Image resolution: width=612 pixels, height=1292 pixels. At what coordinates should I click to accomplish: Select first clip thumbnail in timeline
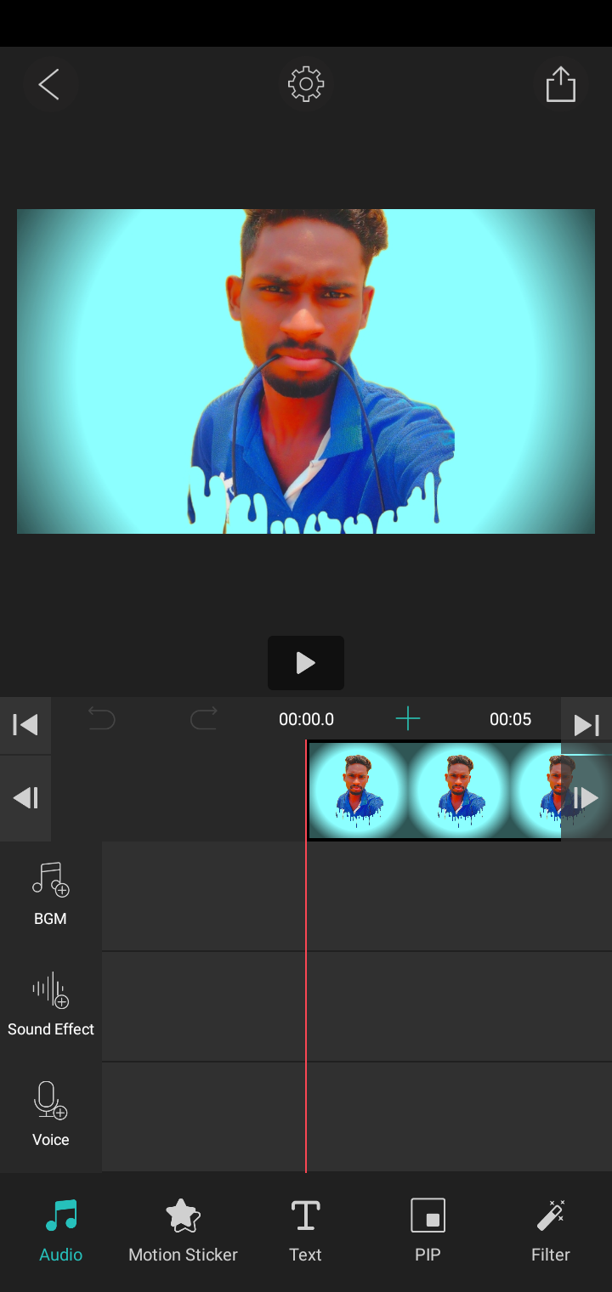coord(358,790)
